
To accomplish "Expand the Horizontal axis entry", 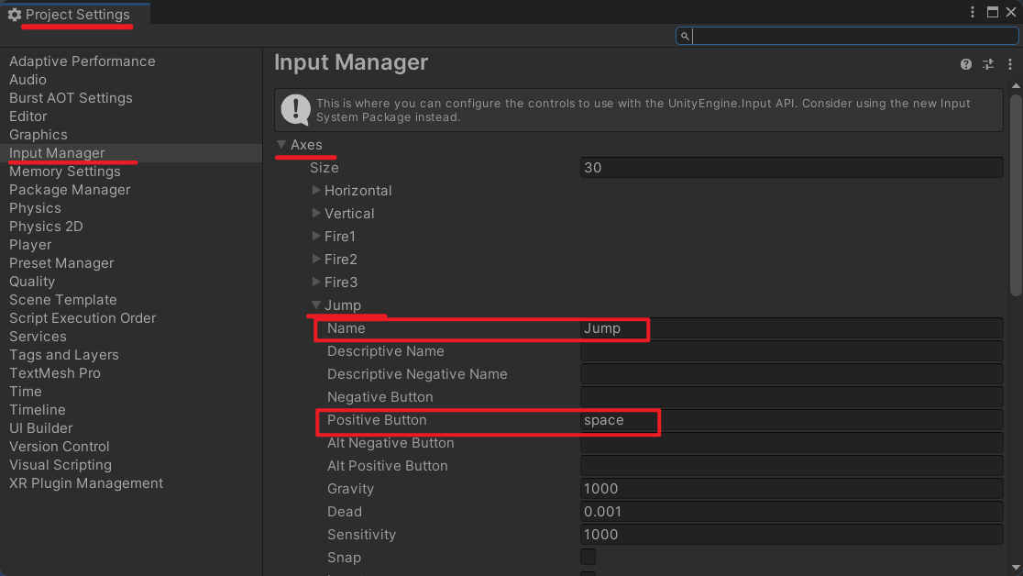I will [316, 191].
